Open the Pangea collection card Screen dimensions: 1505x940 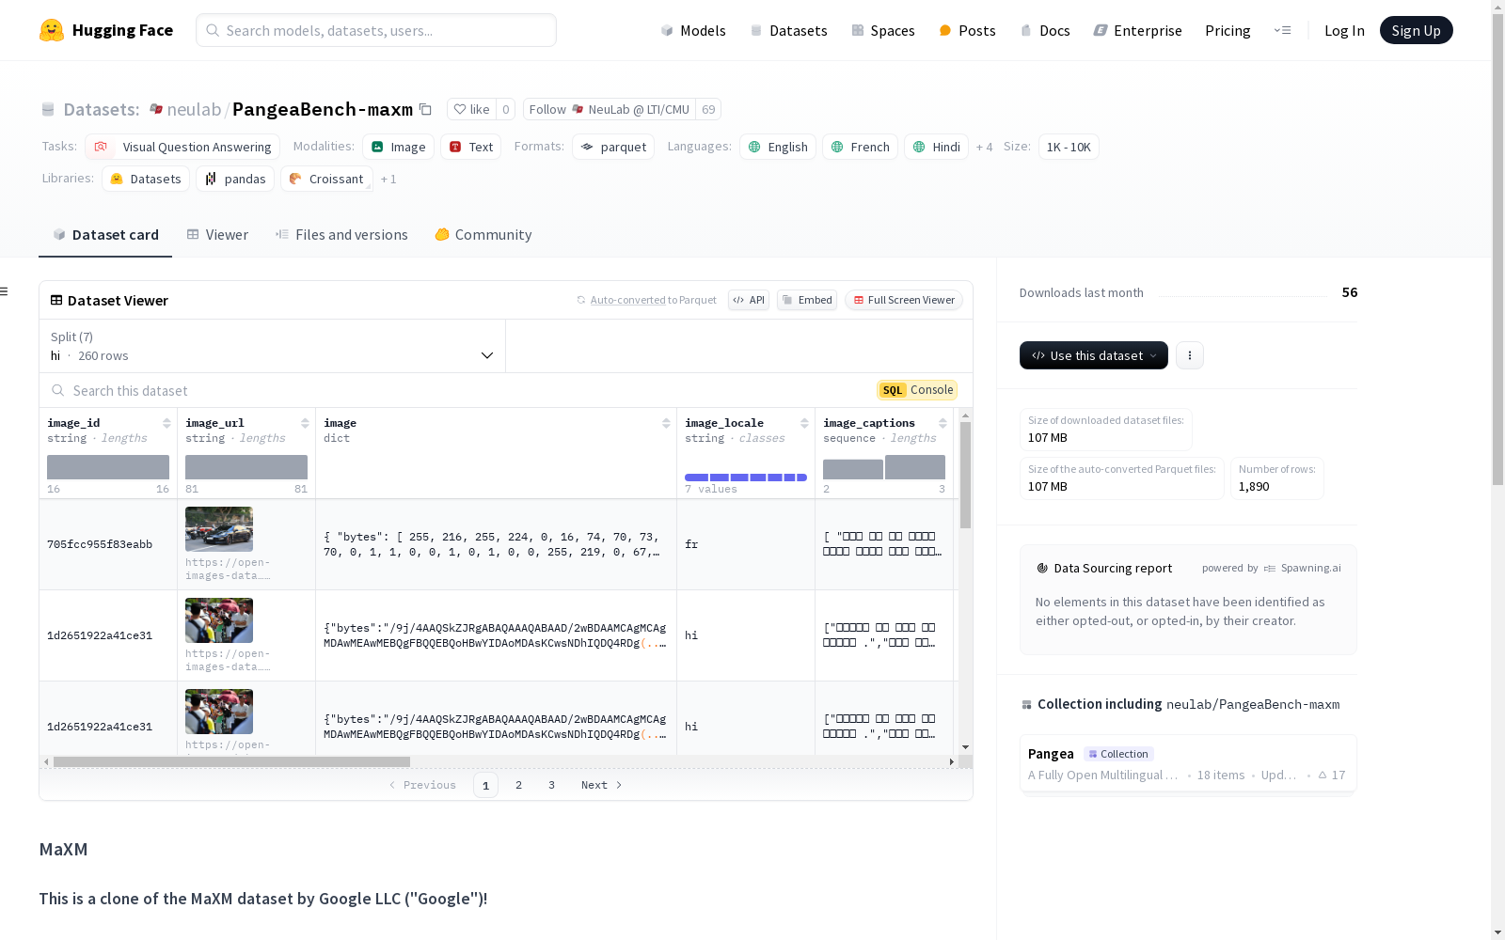pos(1188,764)
